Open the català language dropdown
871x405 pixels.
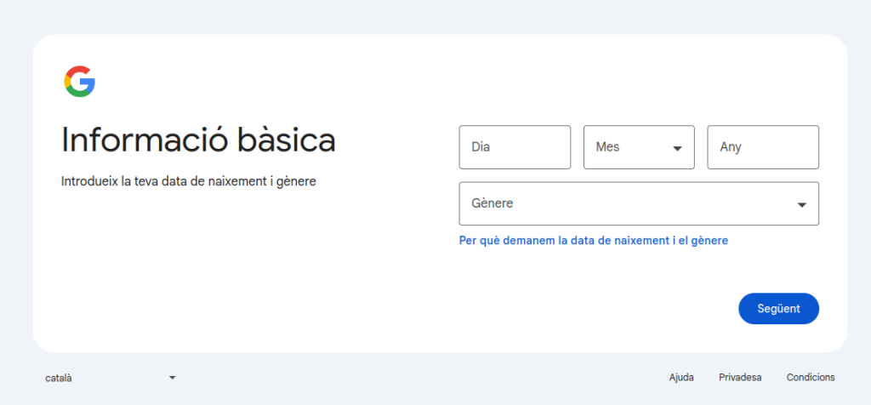[x=109, y=377]
